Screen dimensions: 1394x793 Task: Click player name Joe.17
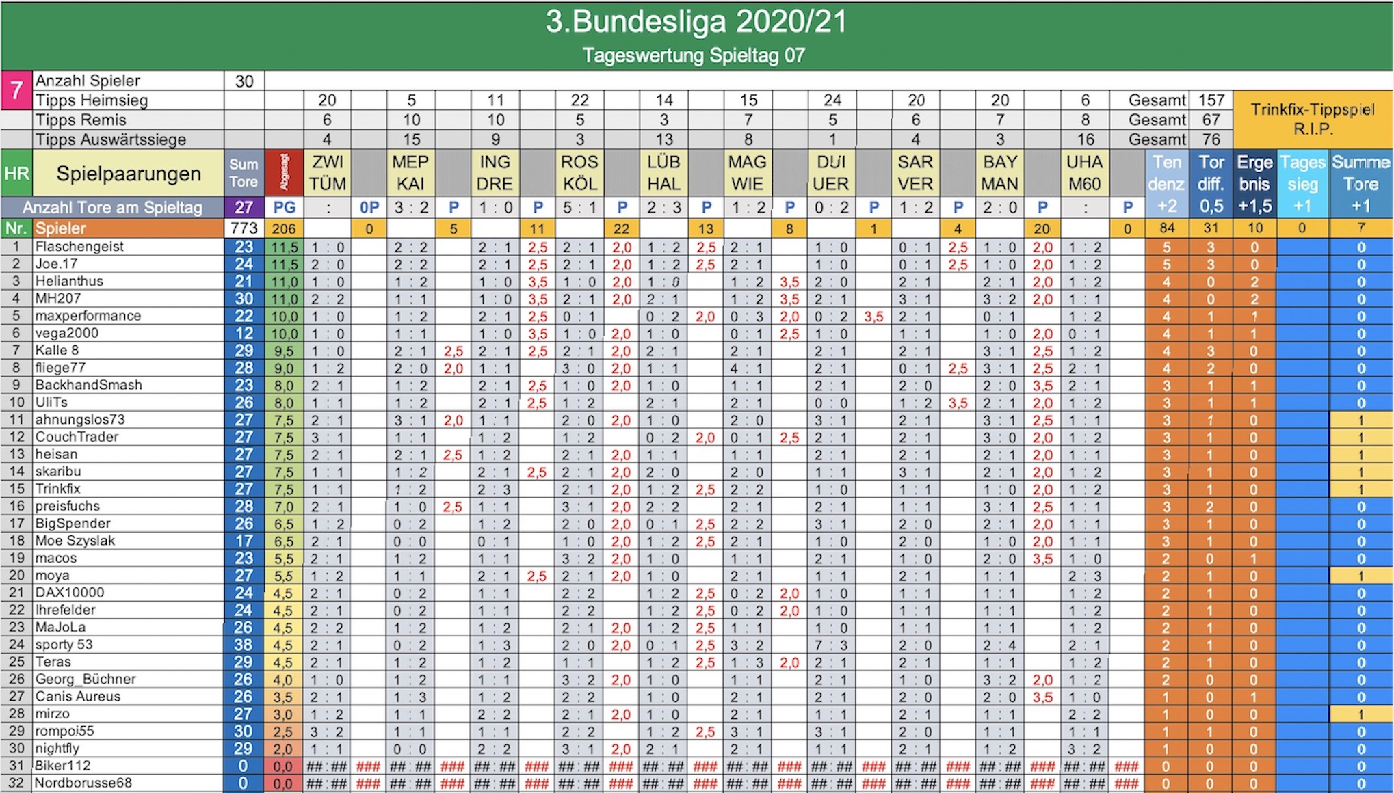[56, 264]
